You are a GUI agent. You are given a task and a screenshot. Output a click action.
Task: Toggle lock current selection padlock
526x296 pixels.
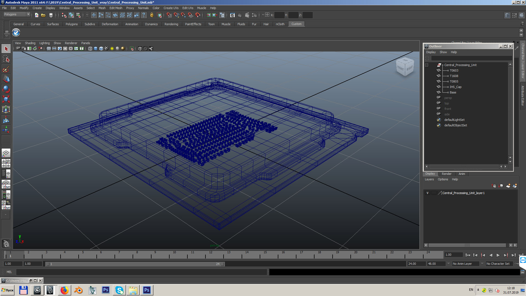pos(151,15)
